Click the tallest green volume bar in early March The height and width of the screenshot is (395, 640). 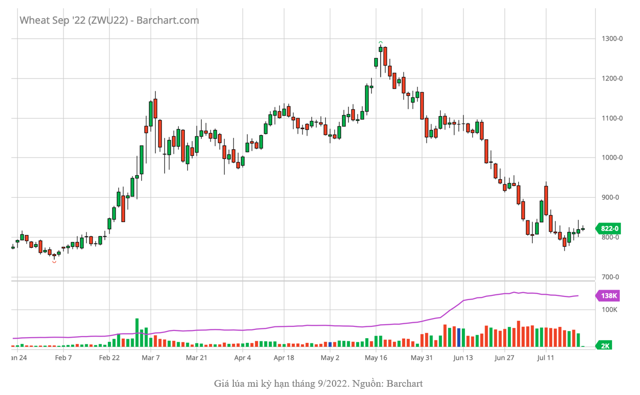point(137,333)
